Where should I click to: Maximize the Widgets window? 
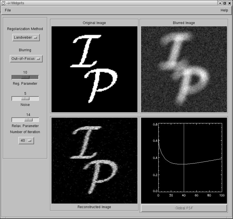pos(225,3)
